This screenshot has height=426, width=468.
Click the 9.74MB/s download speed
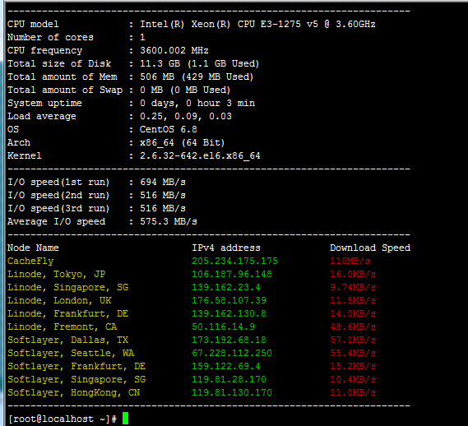click(353, 287)
